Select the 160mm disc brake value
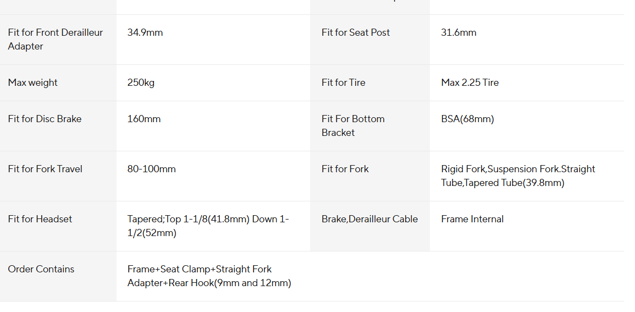Screen dimensions: 635x312 (x=144, y=119)
